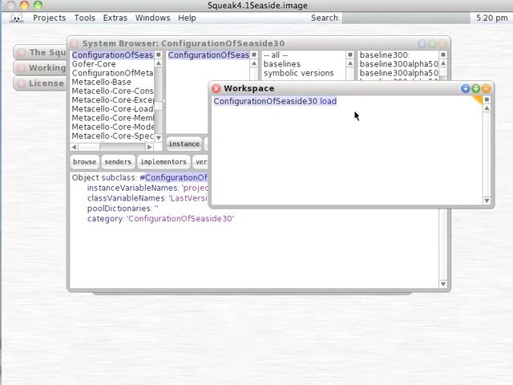
Task: Select ConfigurationOfSeas category in first pane
Action: [112, 55]
